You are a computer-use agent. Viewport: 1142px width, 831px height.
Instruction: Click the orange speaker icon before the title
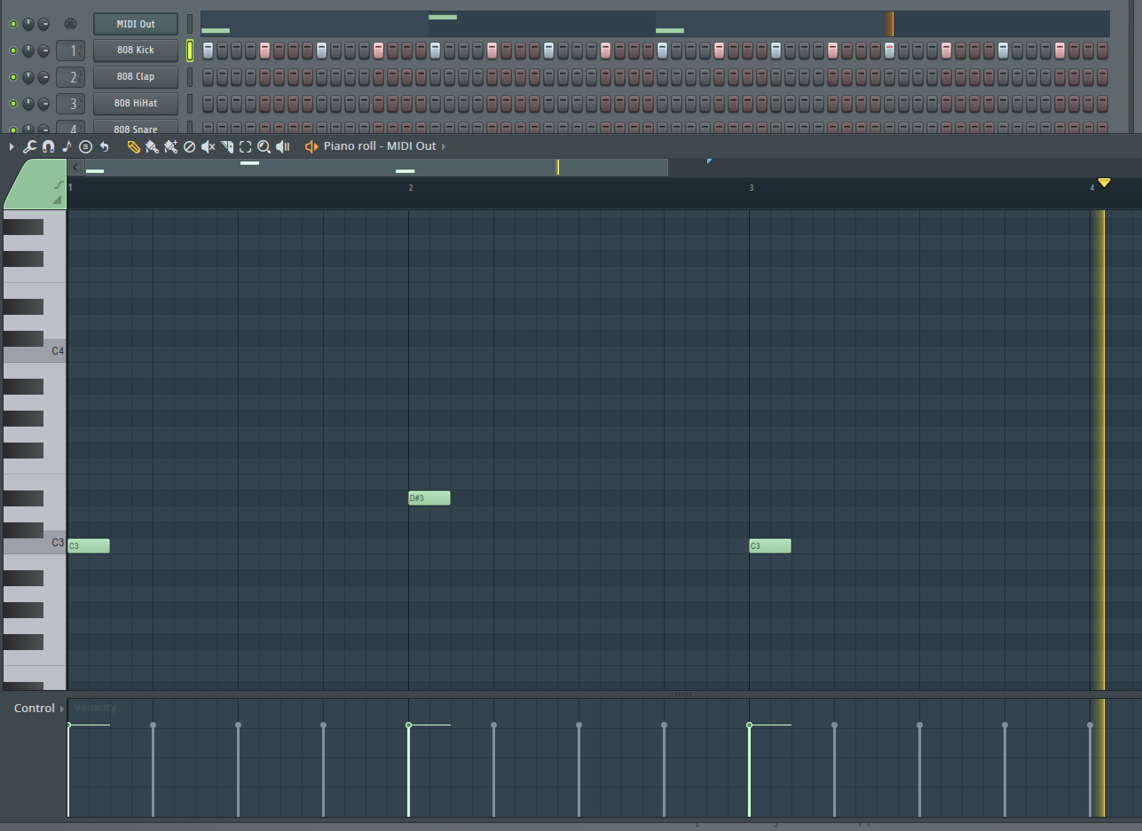click(311, 146)
